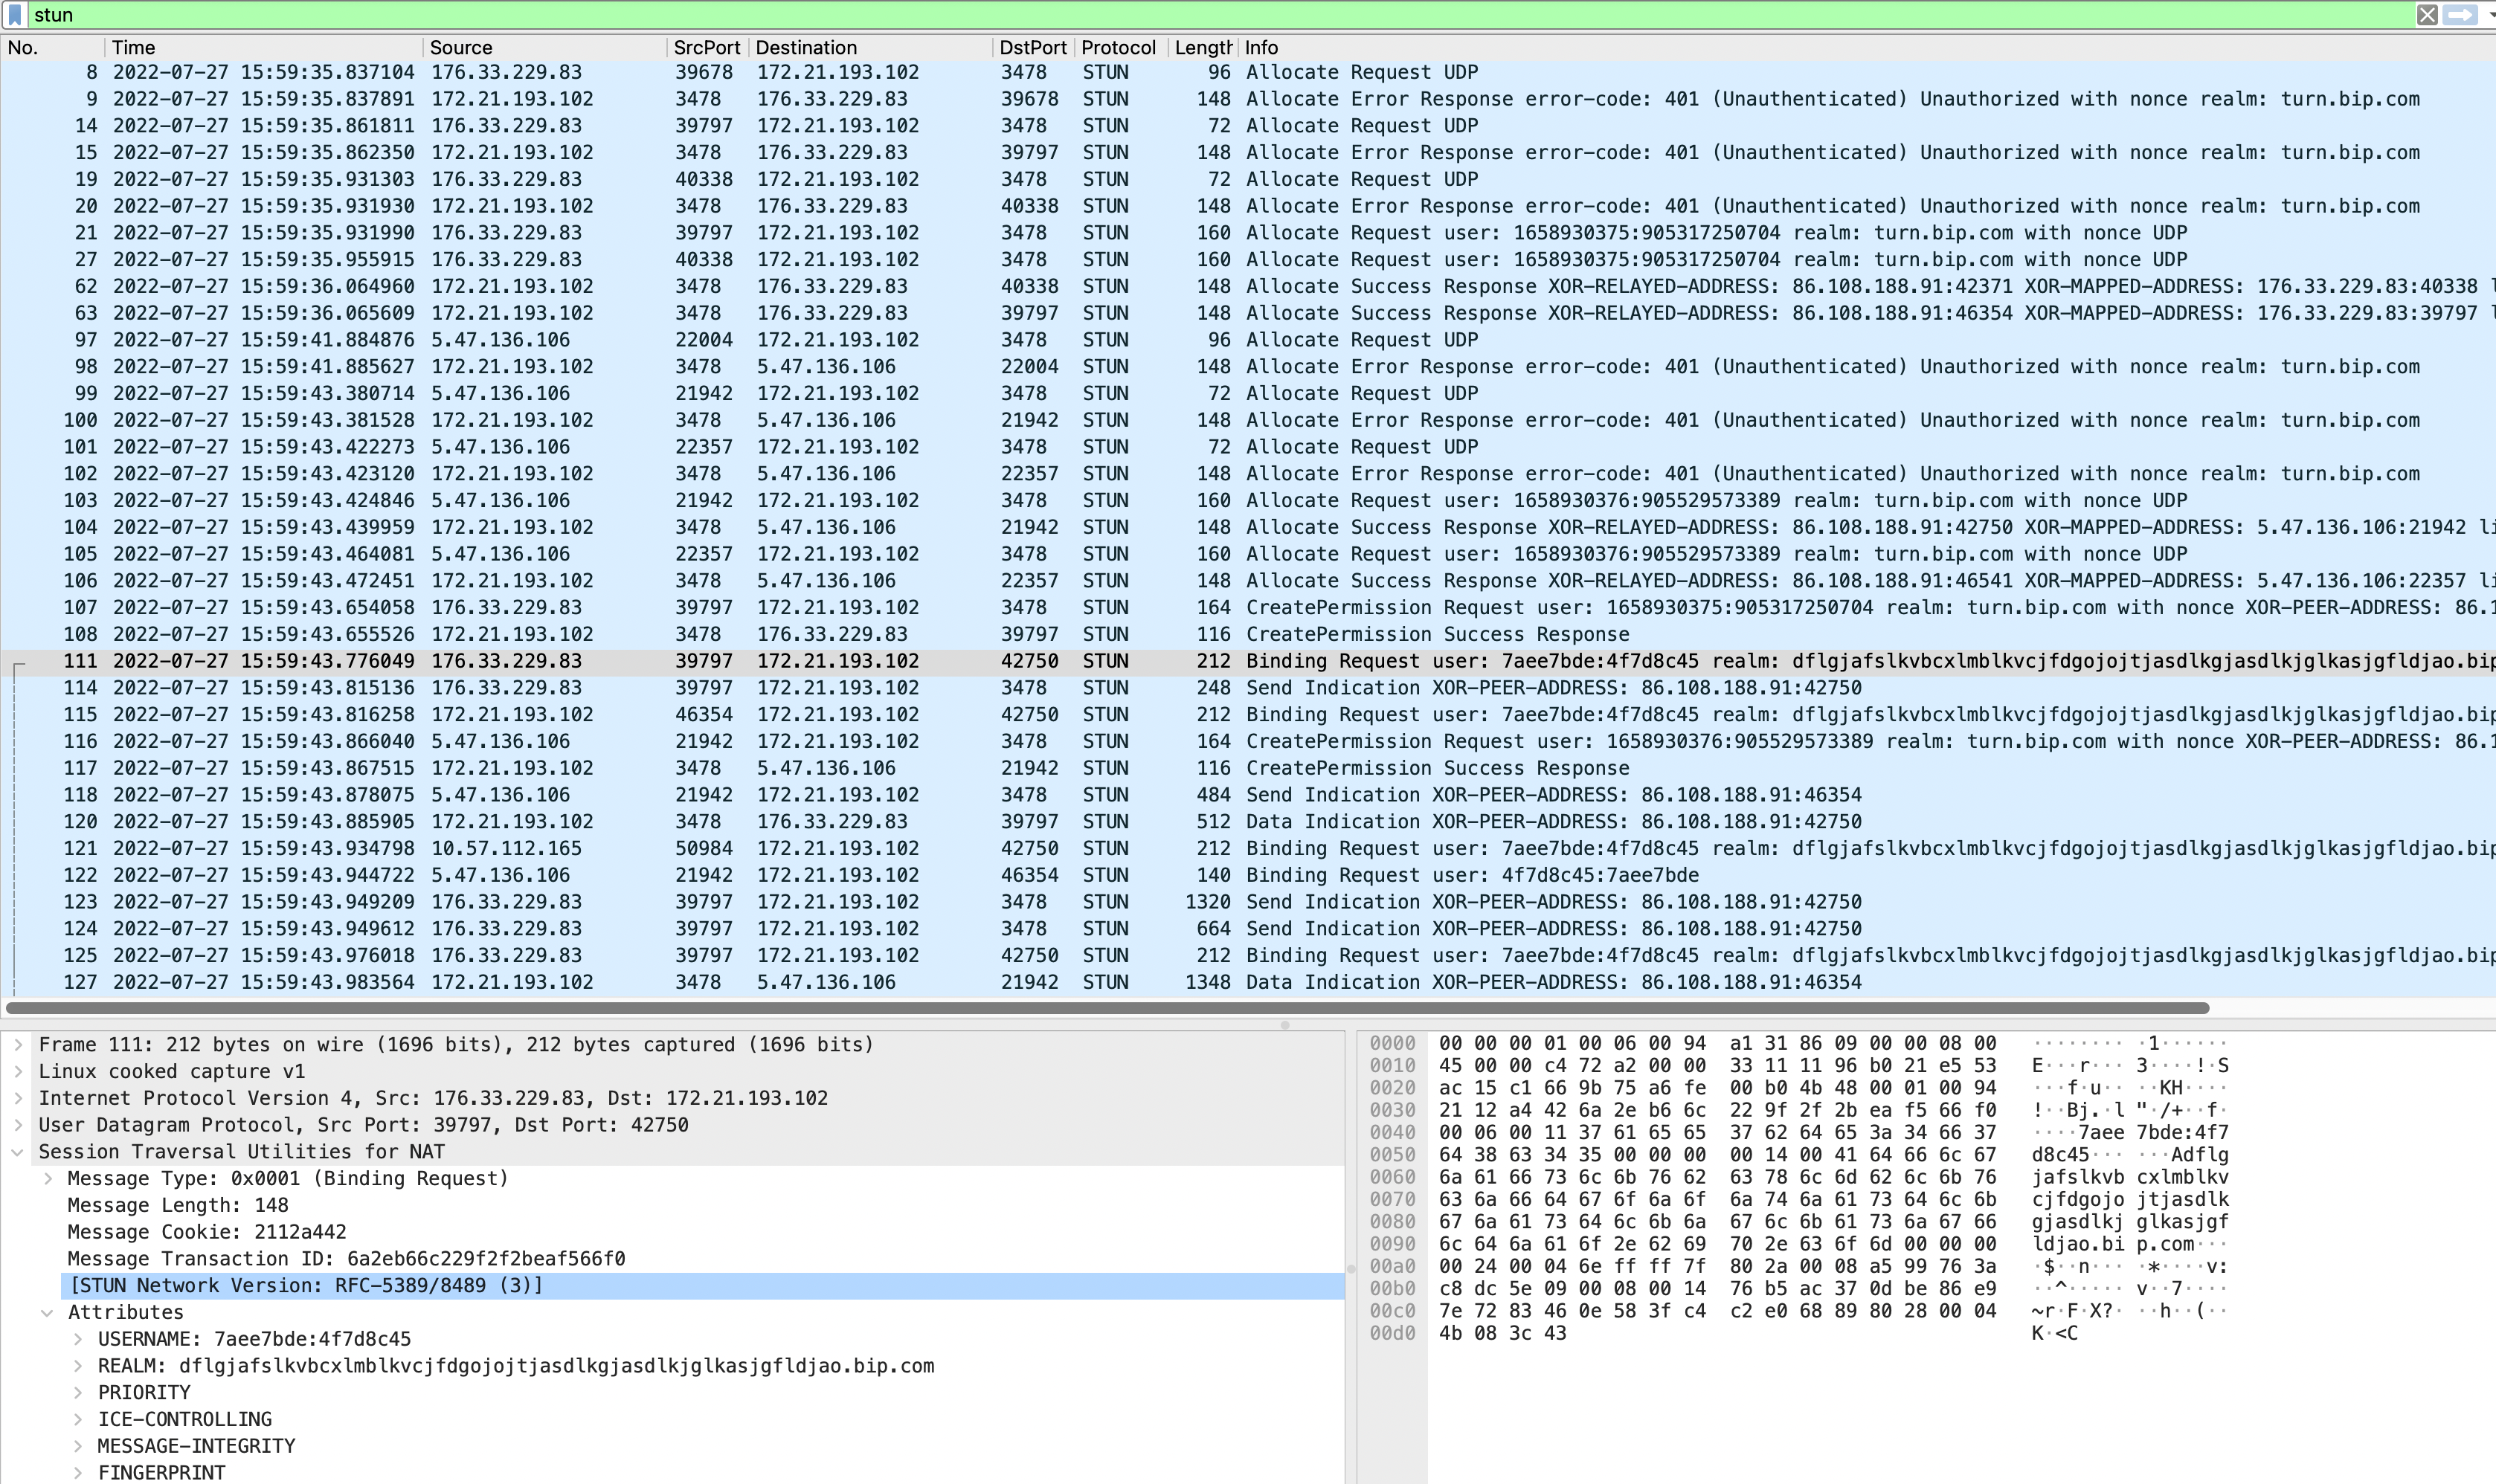
Task: Sort packets by the Protocol column
Action: pos(1116,47)
